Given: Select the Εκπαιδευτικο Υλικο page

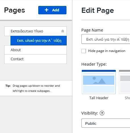Looking at the screenshot, I should (35, 31).
